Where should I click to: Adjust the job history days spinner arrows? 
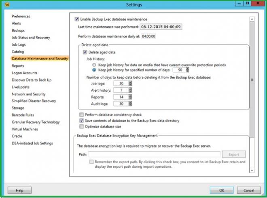click(187, 70)
